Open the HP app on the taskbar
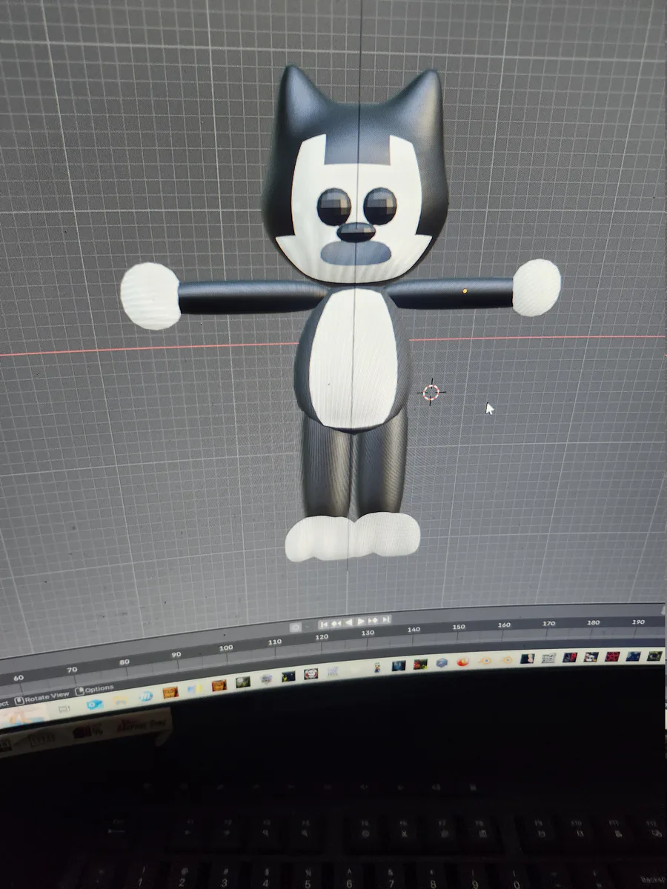Screen dimensions: 667x889 146,696
